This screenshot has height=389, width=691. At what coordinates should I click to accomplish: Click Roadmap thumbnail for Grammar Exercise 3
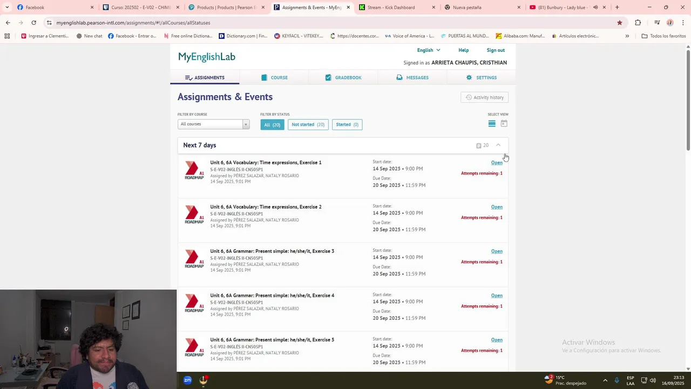194,259
